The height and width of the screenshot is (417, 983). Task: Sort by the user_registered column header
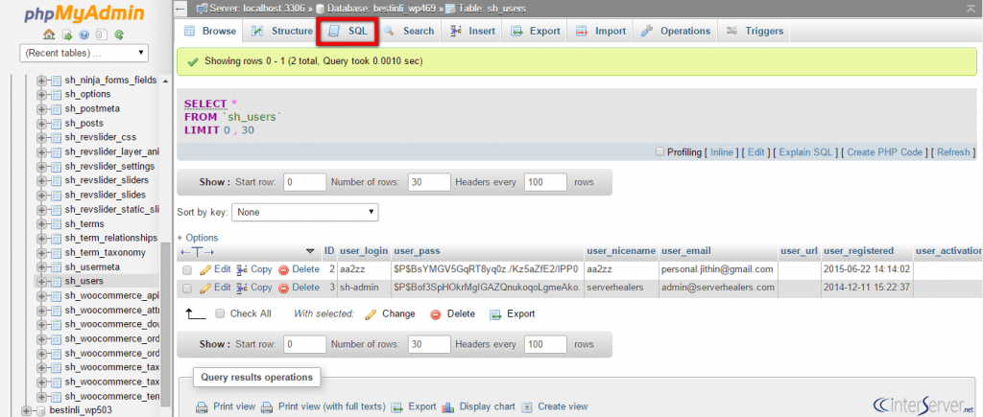coord(859,251)
